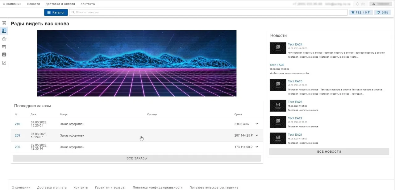Screen dimensions: 395x190
Task: Click the edit note sidebar icon
Action: coord(4,63)
